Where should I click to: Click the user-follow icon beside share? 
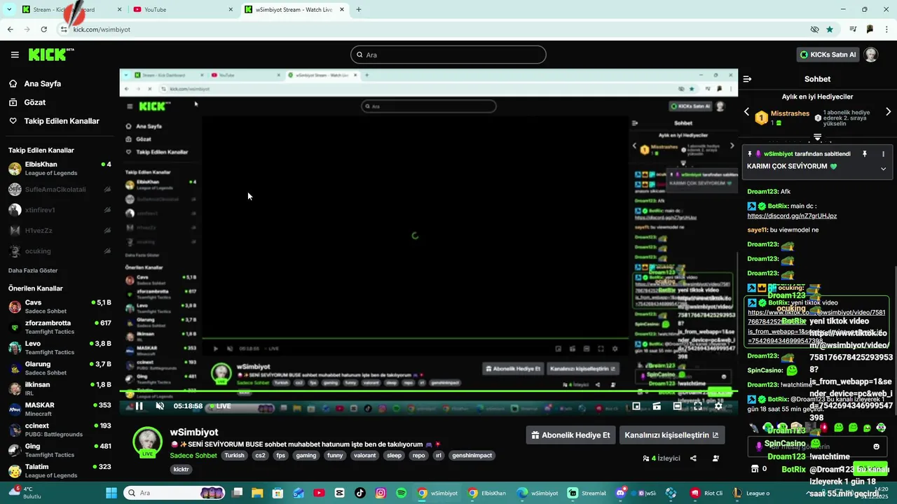tap(715, 458)
